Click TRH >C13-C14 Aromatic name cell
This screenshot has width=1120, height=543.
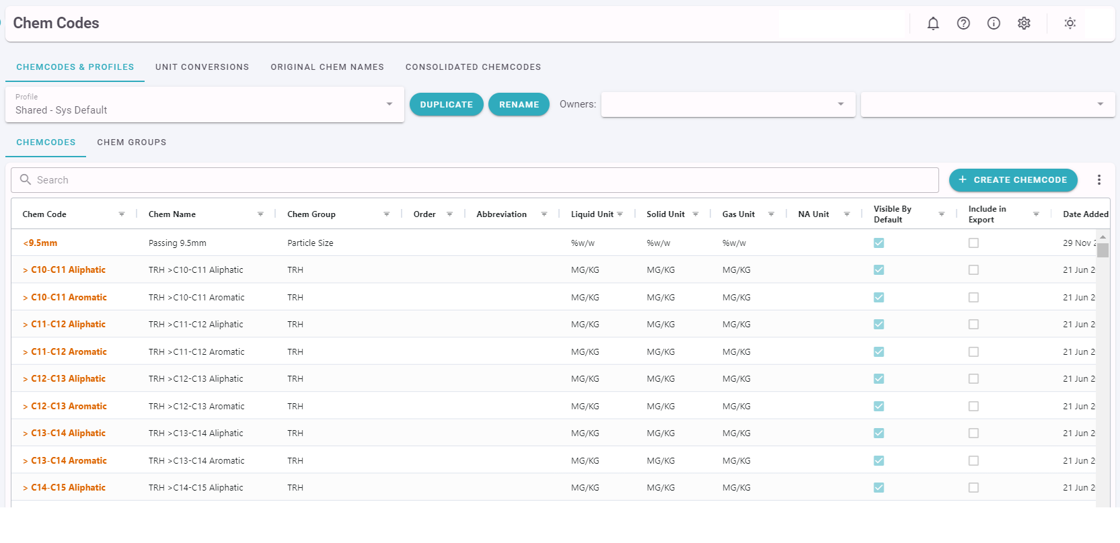coord(196,460)
